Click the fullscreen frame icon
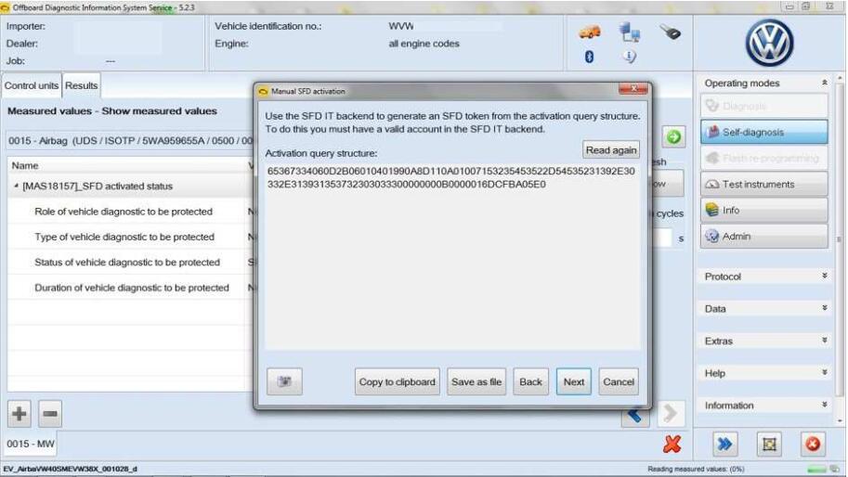The image size is (848, 477). click(769, 445)
